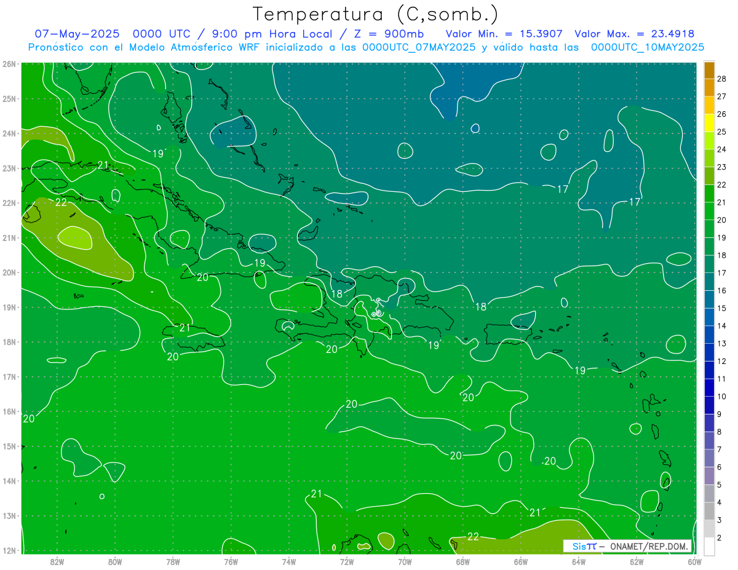Click the "82W" longitude axis label

(x=57, y=561)
